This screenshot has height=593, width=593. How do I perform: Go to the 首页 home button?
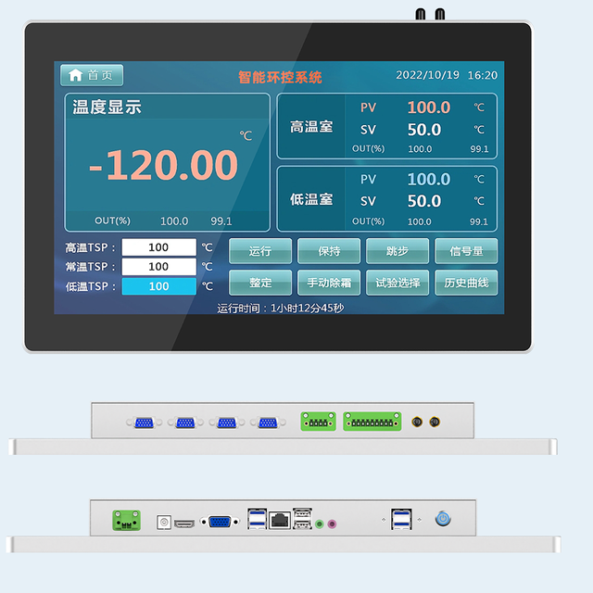coord(92,75)
